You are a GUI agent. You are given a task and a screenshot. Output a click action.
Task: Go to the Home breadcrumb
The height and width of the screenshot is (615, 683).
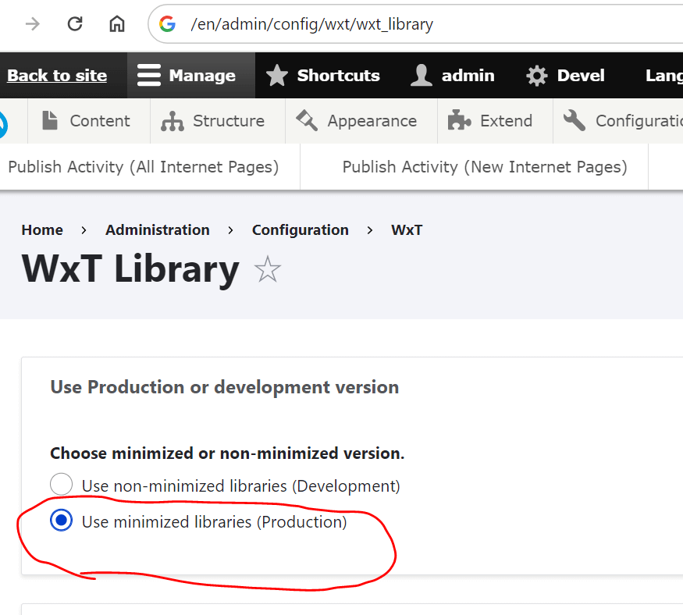[42, 230]
